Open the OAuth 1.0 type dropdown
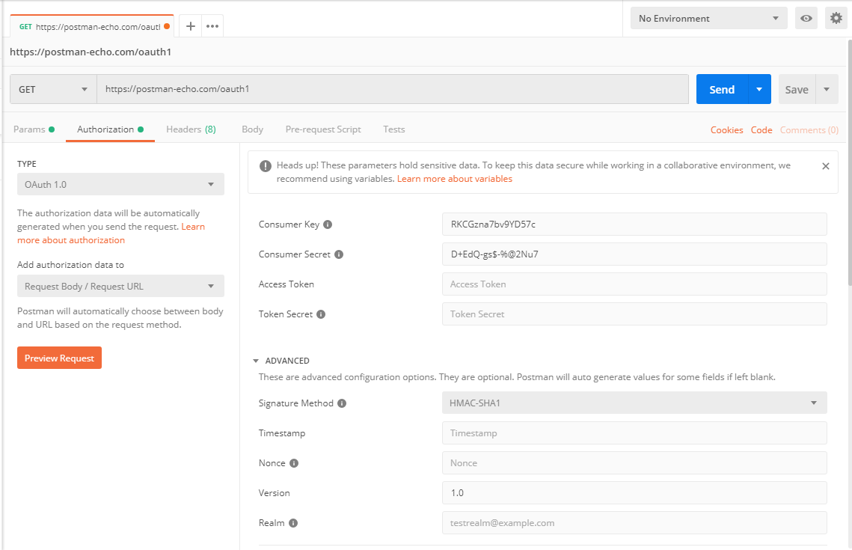 coord(120,184)
